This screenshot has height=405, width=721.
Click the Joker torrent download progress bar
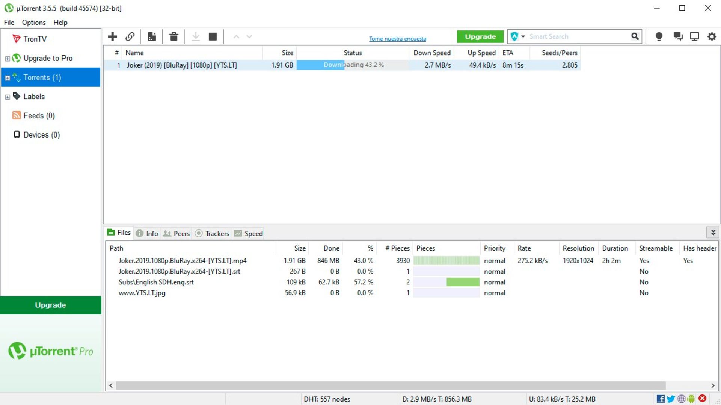point(352,65)
